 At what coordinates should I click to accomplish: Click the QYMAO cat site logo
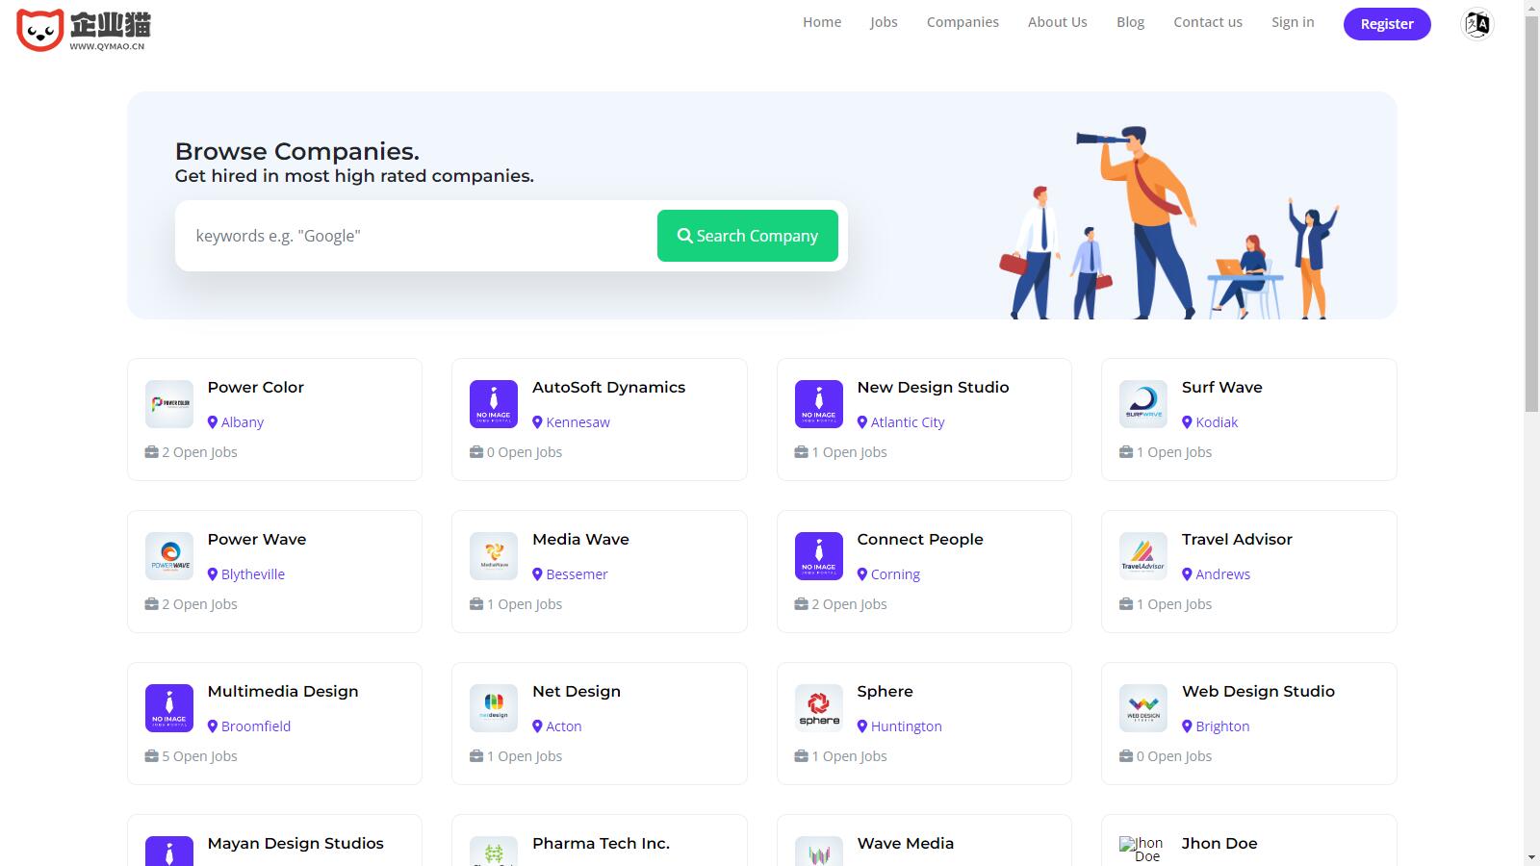click(x=84, y=30)
